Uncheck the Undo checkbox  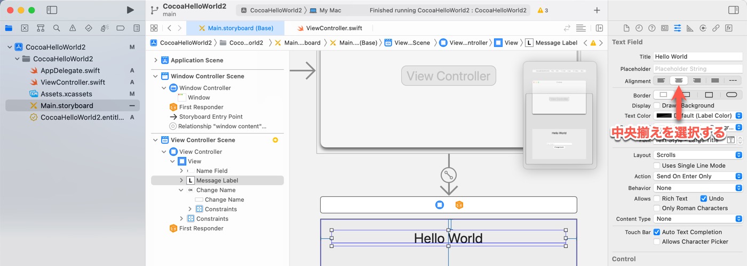tap(703, 198)
